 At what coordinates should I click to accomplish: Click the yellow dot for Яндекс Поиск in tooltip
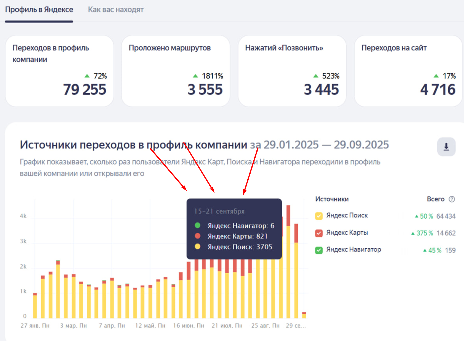click(197, 247)
